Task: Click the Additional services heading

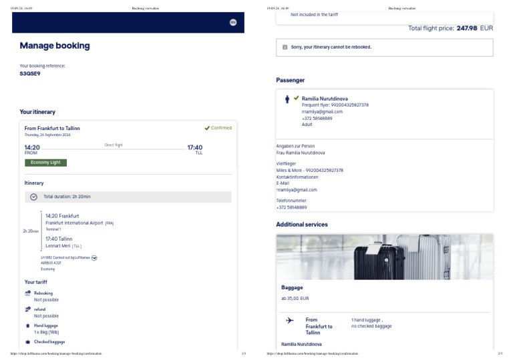Action: click(302, 225)
